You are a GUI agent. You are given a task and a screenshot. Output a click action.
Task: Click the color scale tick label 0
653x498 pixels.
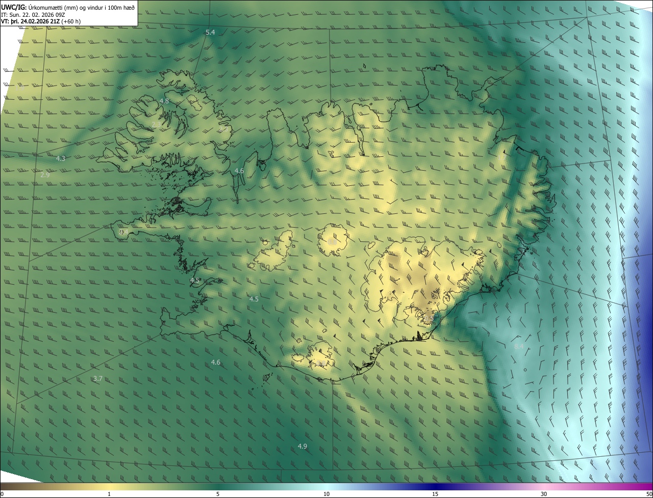tap(2, 494)
